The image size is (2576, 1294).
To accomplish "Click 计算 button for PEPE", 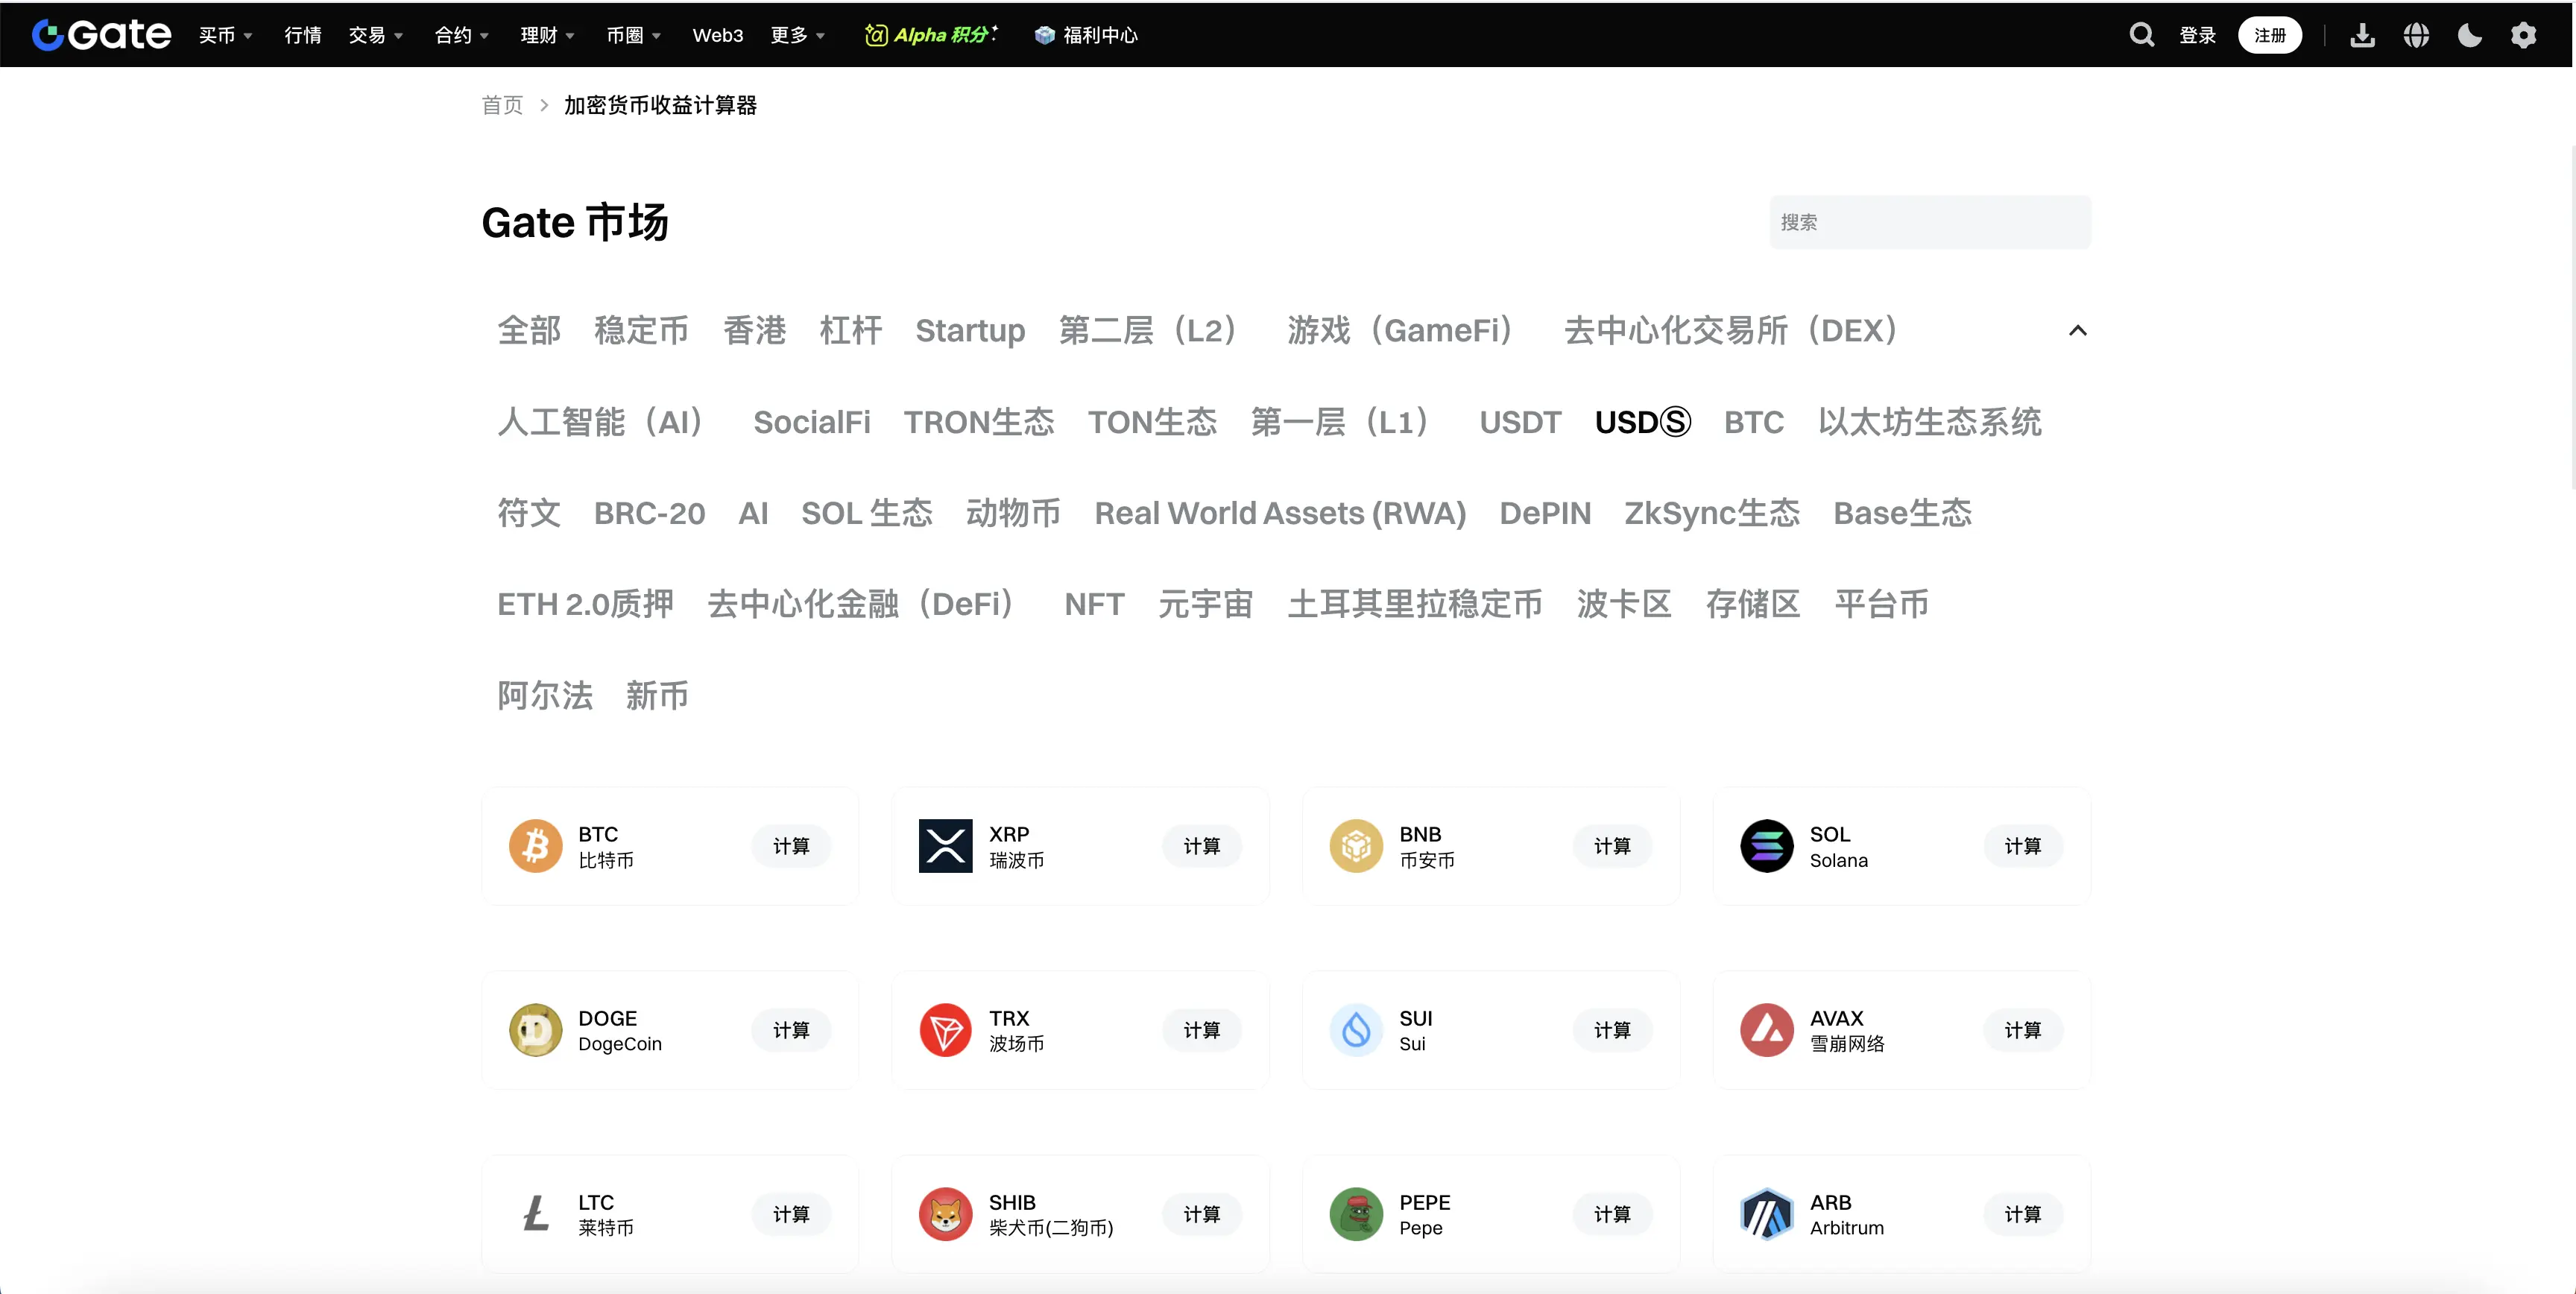I will (x=1612, y=1214).
